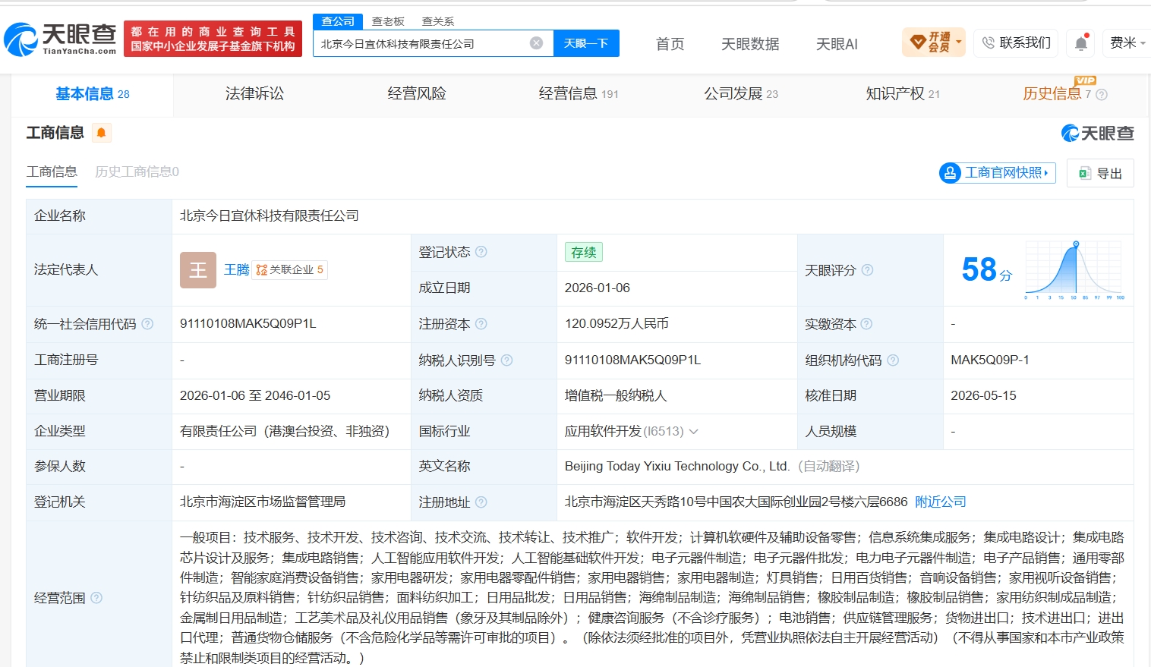The image size is (1151, 667).
Task: Open 工商官网快照 snapshot button
Action: pos(997,173)
